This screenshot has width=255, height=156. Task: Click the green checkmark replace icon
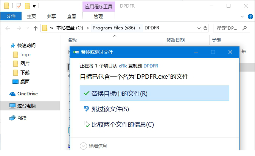click(x=86, y=93)
